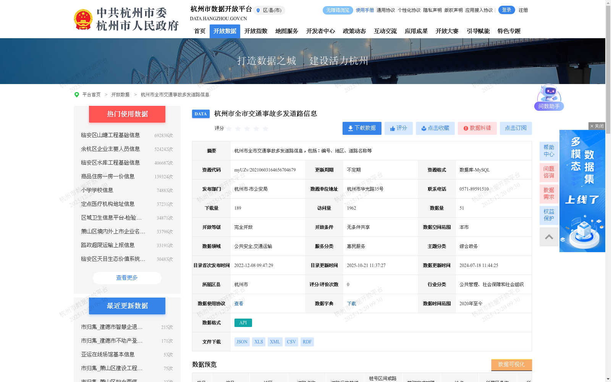Viewport: 611px width, 382px height.
Task: Open the 地图服务 navigation menu
Action: point(287,31)
